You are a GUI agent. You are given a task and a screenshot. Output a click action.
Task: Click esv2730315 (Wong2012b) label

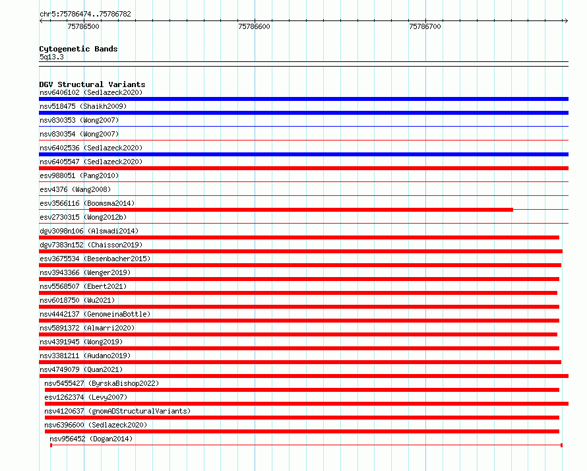83,217
